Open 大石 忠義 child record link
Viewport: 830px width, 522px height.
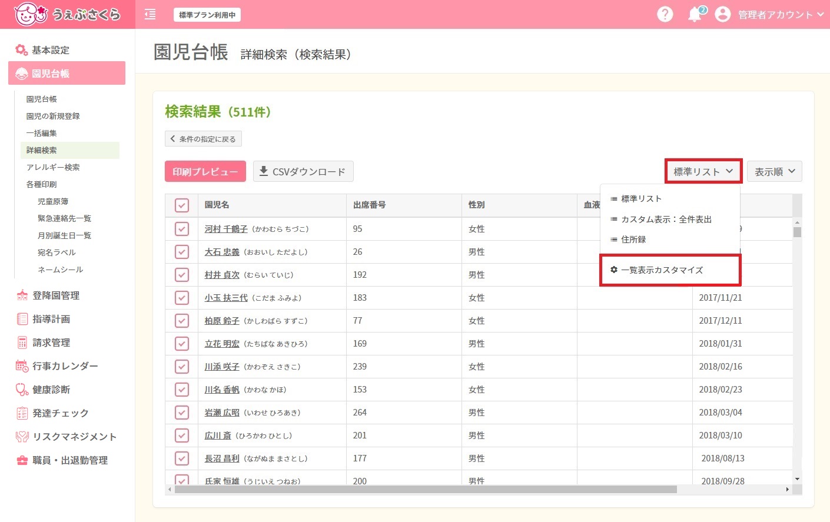click(222, 252)
